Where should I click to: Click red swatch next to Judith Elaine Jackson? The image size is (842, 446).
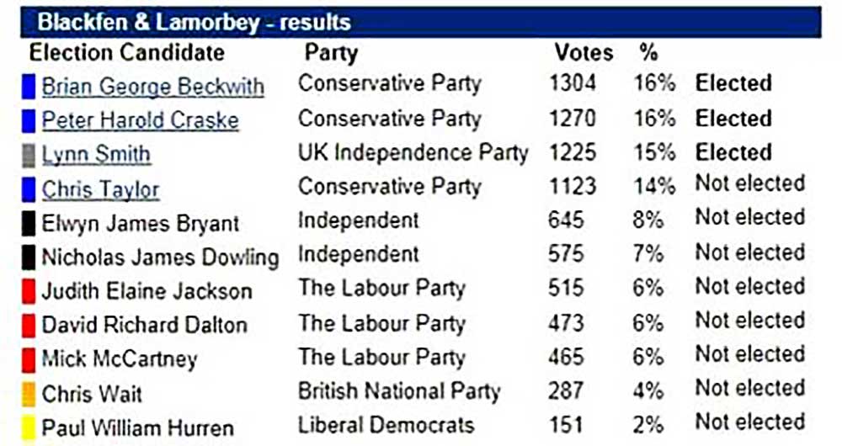pyautogui.click(x=29, y=292)
